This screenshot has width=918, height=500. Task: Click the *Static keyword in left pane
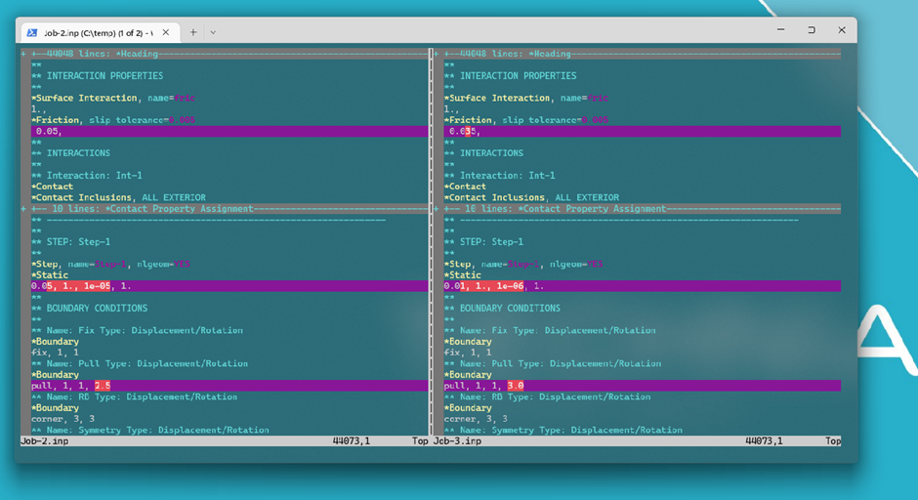[51, 275]
